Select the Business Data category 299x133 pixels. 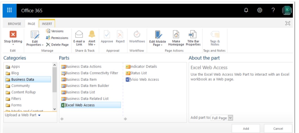pyautogui.click(x=28, y=79)
